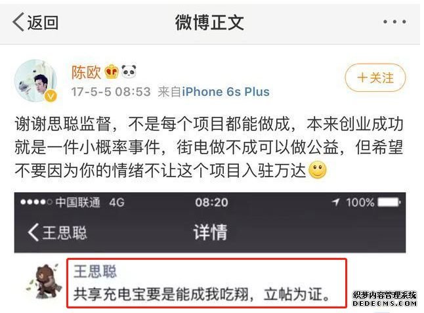This screenshot has height=313, width=424.
Task: Follow user with +关注 button
Action: (x=375, y=78)
